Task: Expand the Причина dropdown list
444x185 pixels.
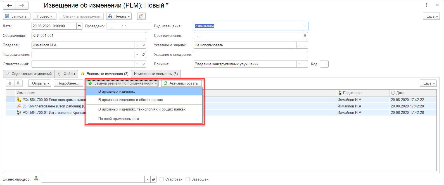Action: click(299, 64)
